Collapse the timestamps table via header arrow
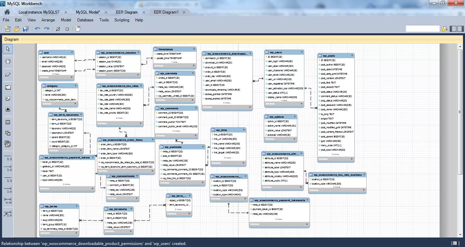This screenshot has height=247, width=465. [194, 49]
